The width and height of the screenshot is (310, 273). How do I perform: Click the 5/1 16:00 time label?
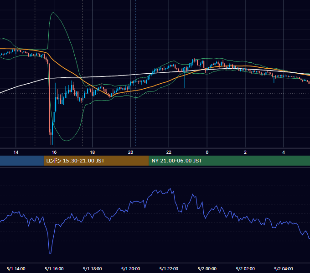[x=54, y=268]
